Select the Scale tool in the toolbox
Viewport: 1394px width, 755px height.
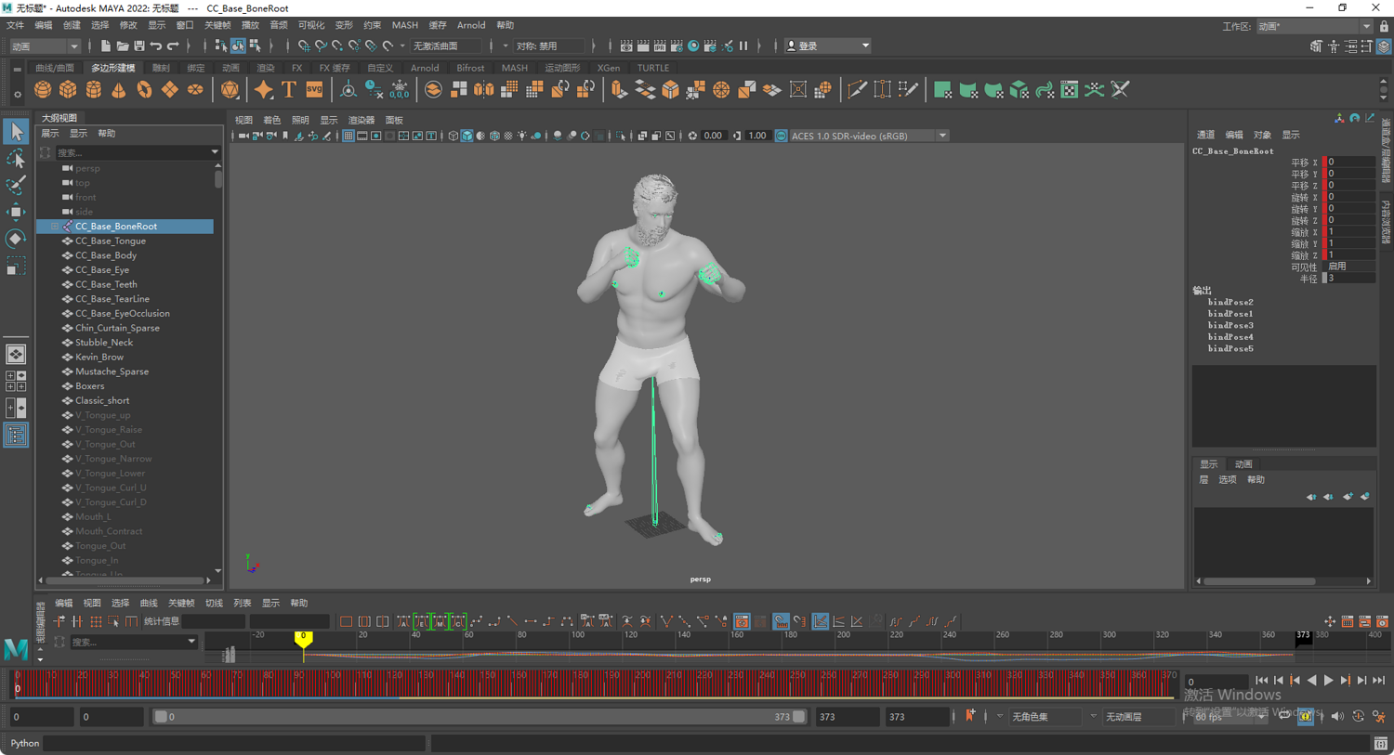[16, 267]
